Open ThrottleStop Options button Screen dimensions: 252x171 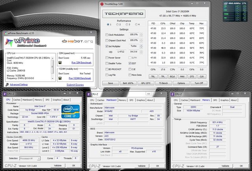tap(181, 83)
